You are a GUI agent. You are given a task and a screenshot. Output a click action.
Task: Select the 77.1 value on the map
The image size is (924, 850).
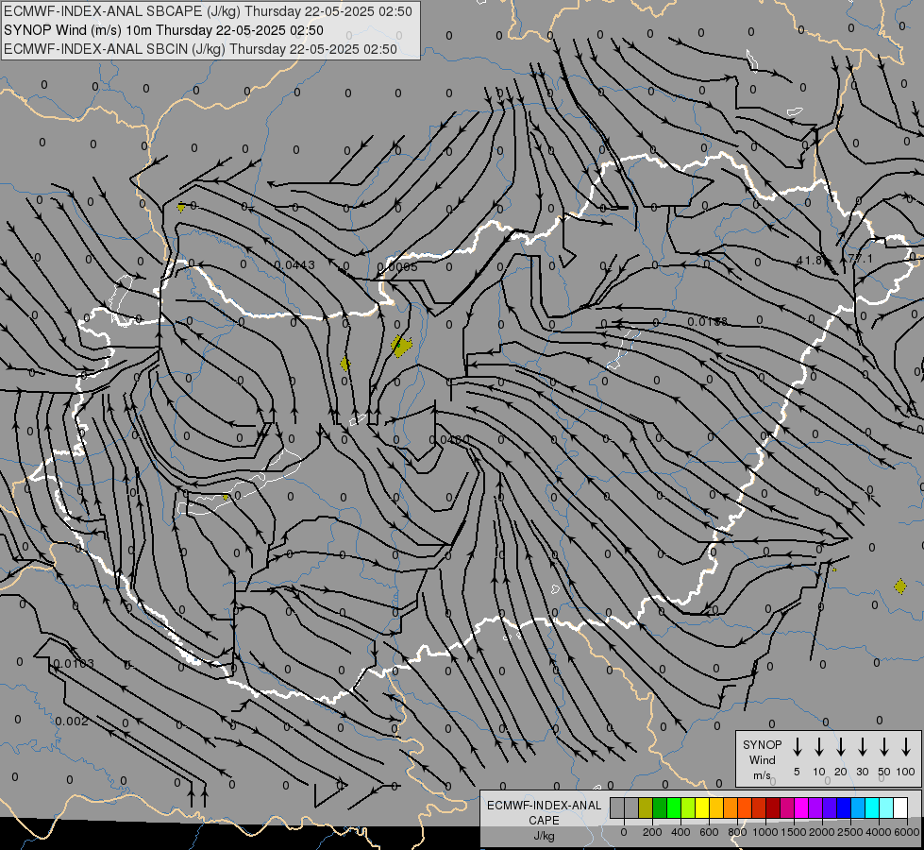(861, 259)
